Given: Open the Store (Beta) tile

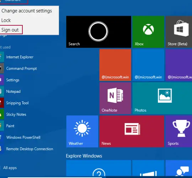Looking at the screenshot, I should click(179, 32).
